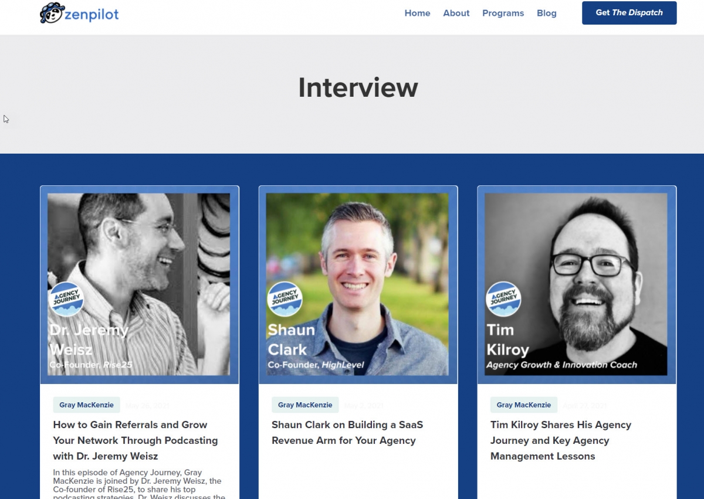Click the zenpilot logo icon
Viewport: 704px width, 499px height.
(52, 13)
